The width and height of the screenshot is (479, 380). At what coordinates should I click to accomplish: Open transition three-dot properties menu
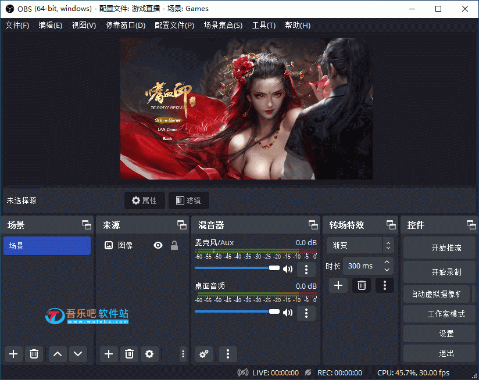tap(385, 285)
